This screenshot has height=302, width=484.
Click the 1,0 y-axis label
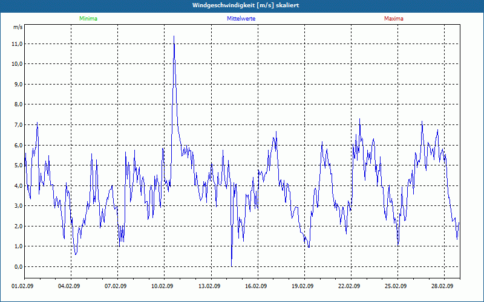click(19, 246)
